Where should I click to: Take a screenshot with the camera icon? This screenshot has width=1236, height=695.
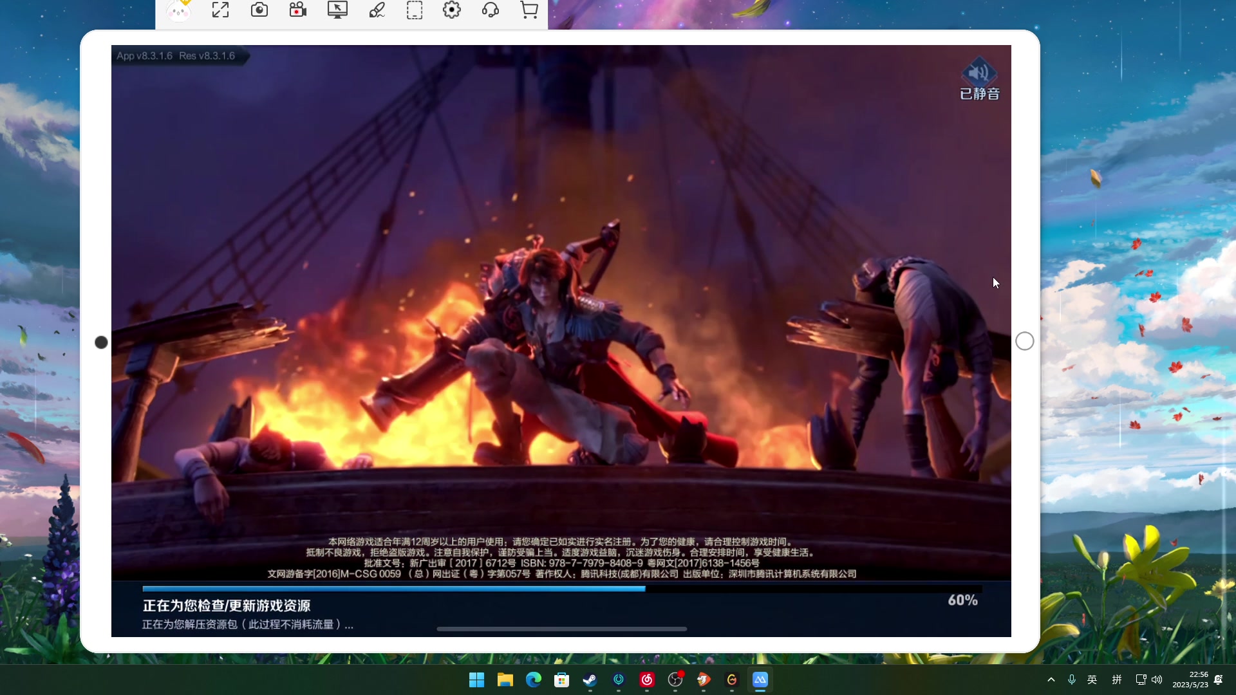259,10
